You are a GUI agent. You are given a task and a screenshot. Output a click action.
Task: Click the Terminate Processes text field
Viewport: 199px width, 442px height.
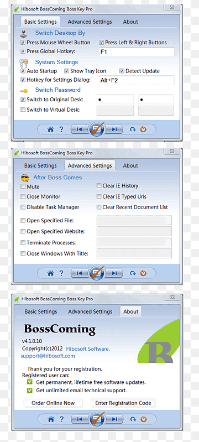coord(134,242)
